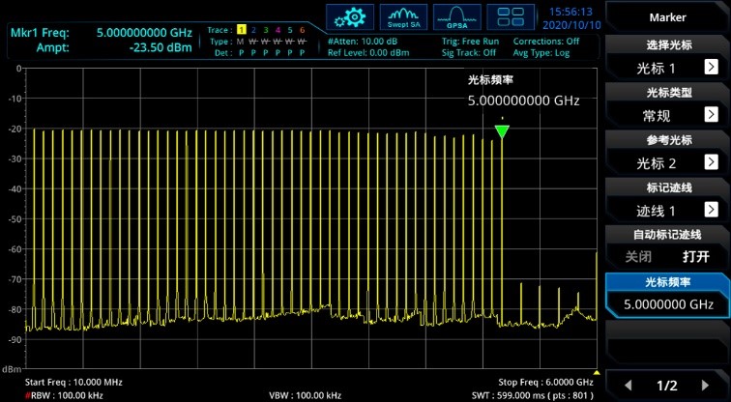Open the settings gear icon
The width and height of the screenshot is (731, 402).
point(350,16)
